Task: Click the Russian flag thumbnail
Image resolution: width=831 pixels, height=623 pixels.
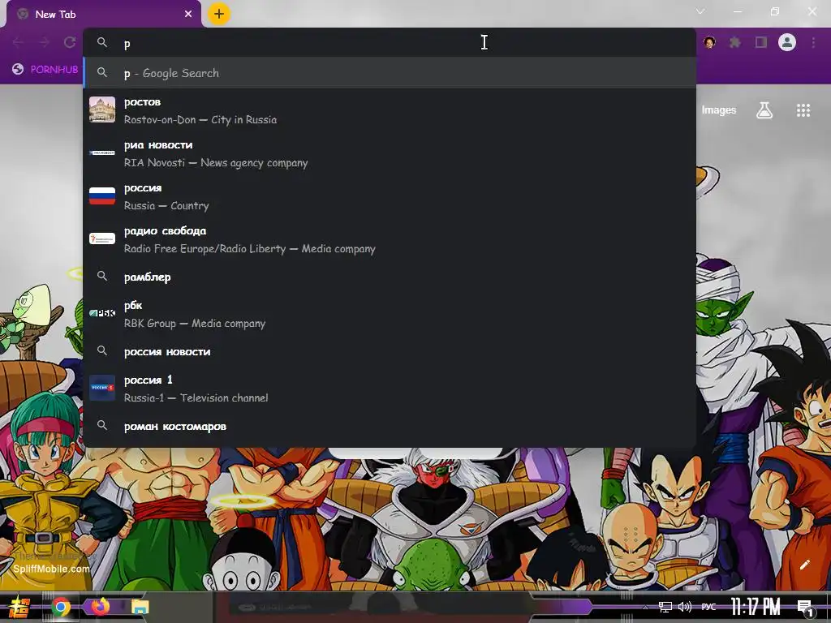Action: (102, 195)
